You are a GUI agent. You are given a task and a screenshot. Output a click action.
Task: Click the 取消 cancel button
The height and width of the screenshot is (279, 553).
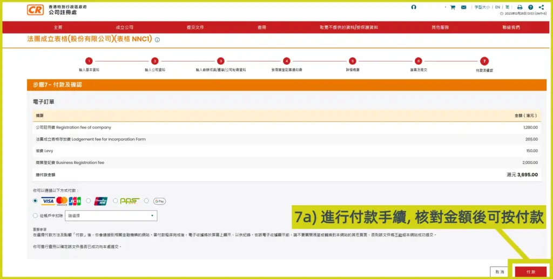click(x=499, y=271)
